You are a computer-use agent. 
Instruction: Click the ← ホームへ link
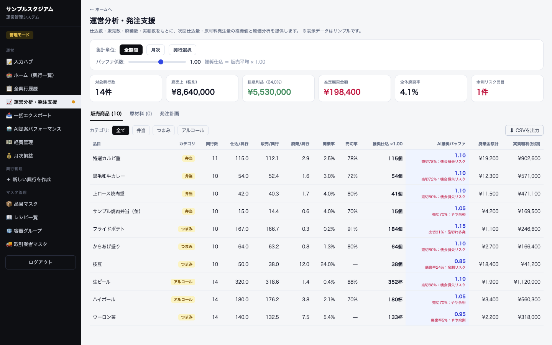101,9
